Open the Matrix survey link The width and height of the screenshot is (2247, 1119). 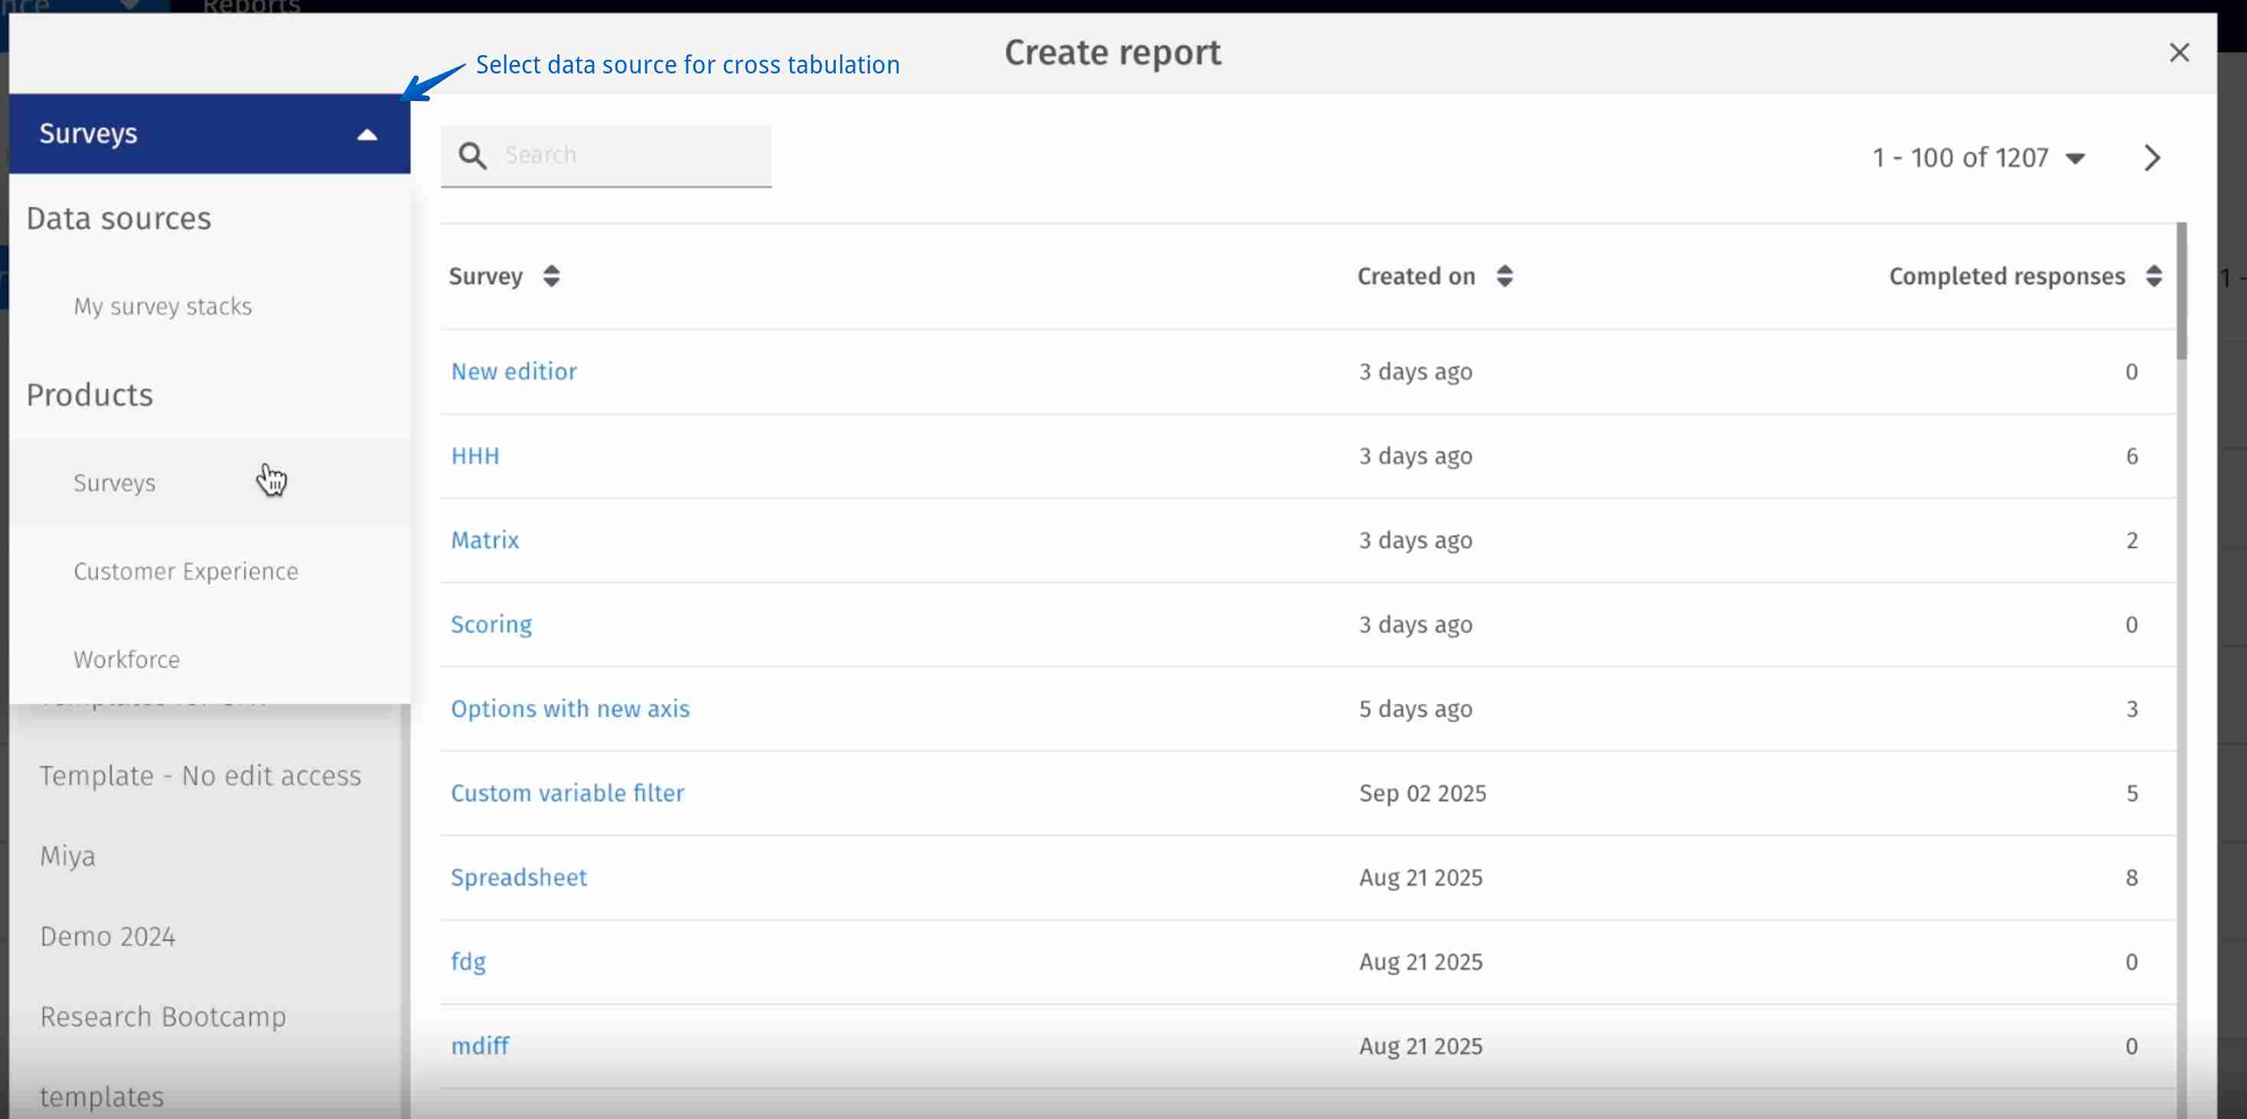tap(484, 540)
